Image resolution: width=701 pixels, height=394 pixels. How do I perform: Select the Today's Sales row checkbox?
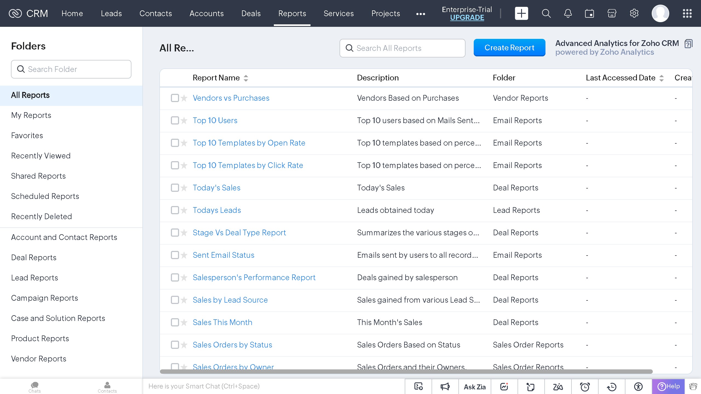(175, 188)
